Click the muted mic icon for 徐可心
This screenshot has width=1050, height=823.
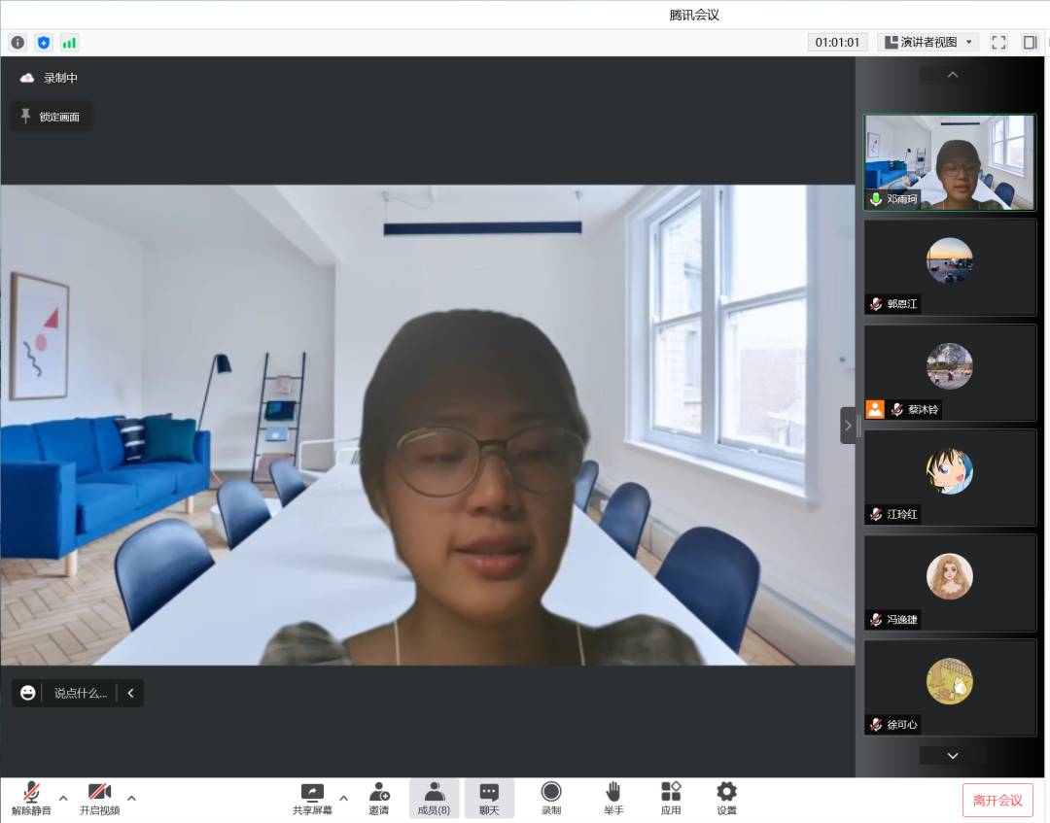click(x=875, y=725)
